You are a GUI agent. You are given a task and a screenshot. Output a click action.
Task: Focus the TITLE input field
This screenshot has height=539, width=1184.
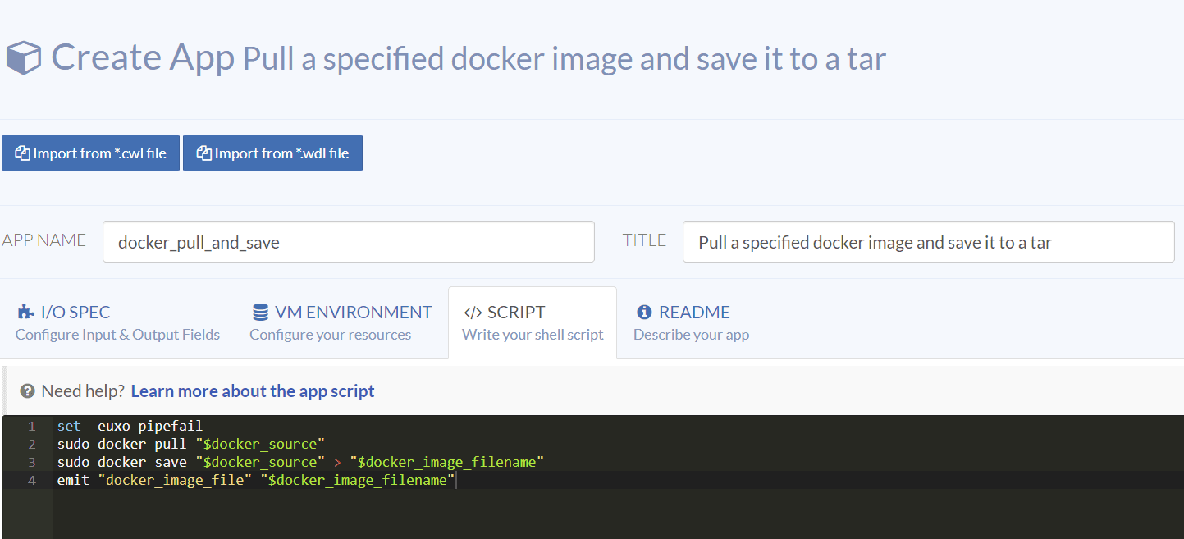928,242
